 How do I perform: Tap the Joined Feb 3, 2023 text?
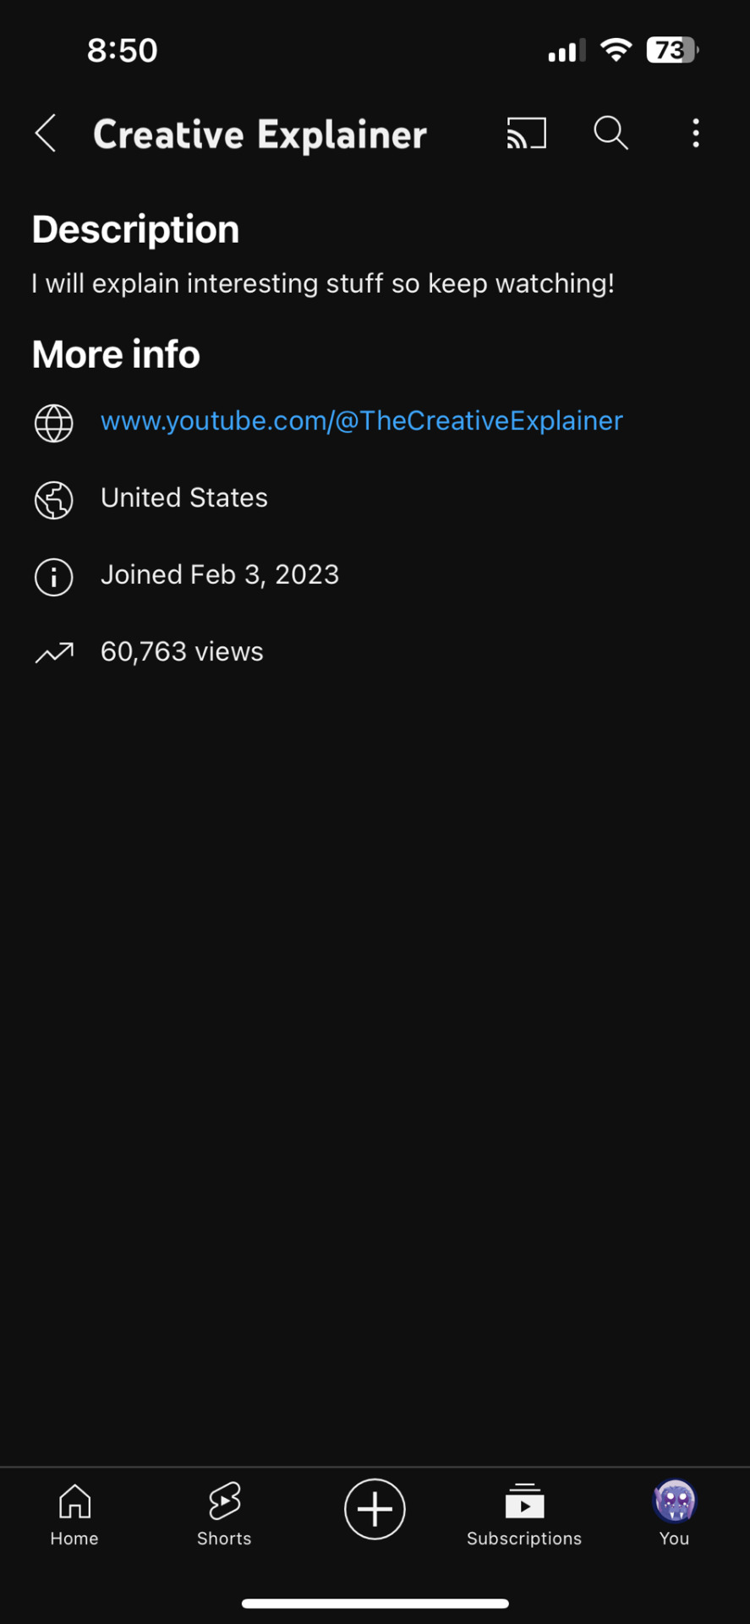(220, 574)
